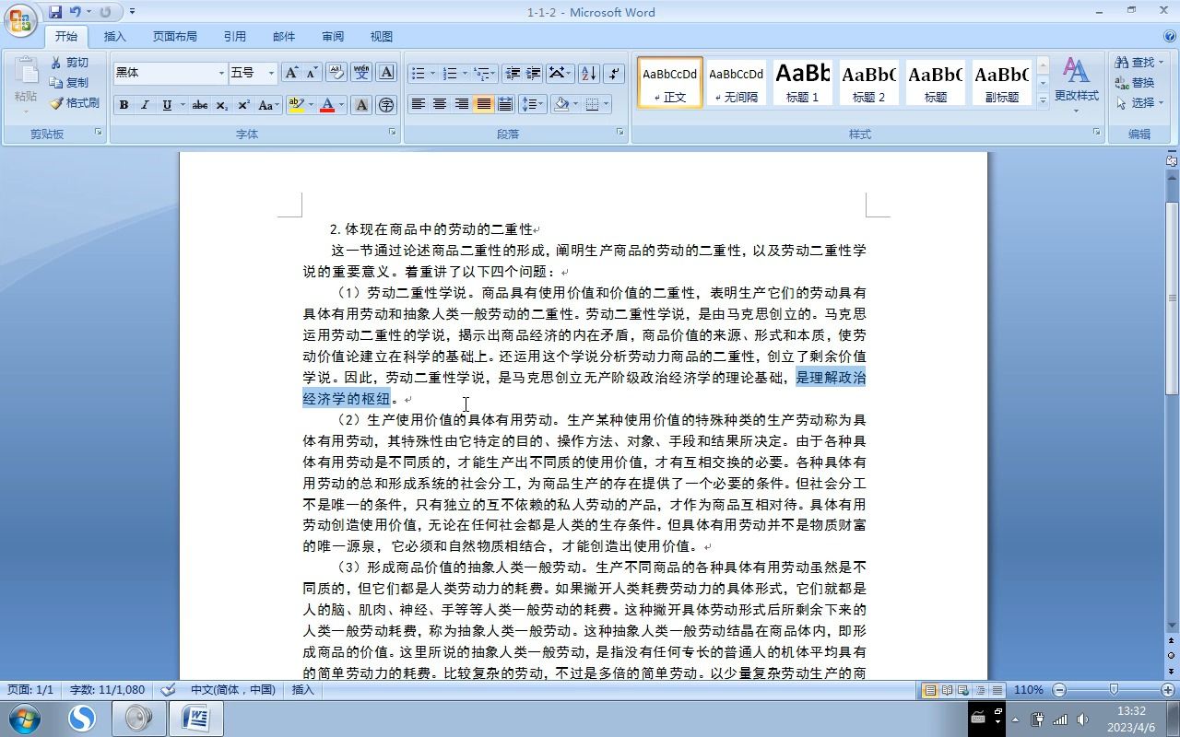Apply superscript formatting

point(243,105)
